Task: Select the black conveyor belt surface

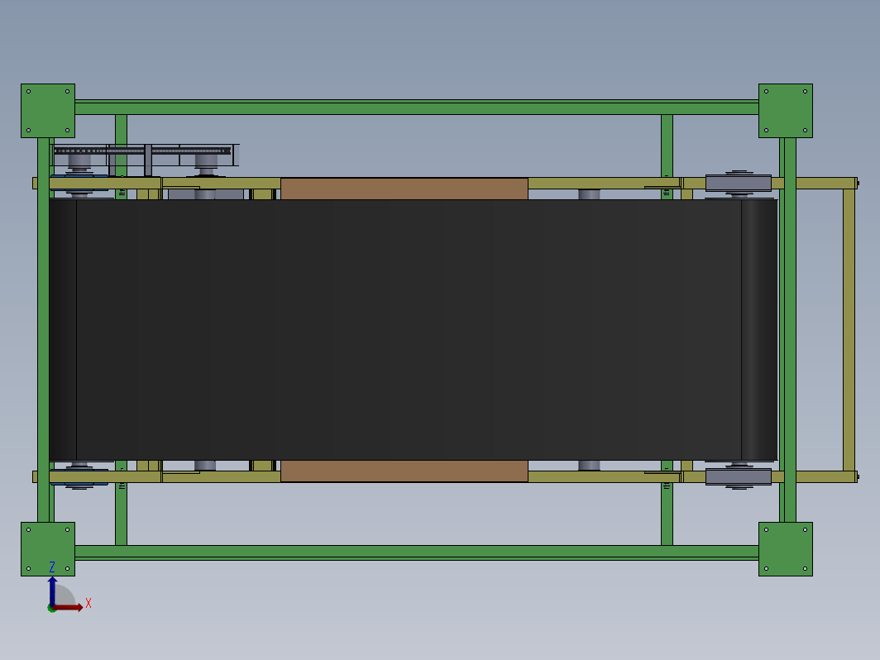Action: (413, 330)
